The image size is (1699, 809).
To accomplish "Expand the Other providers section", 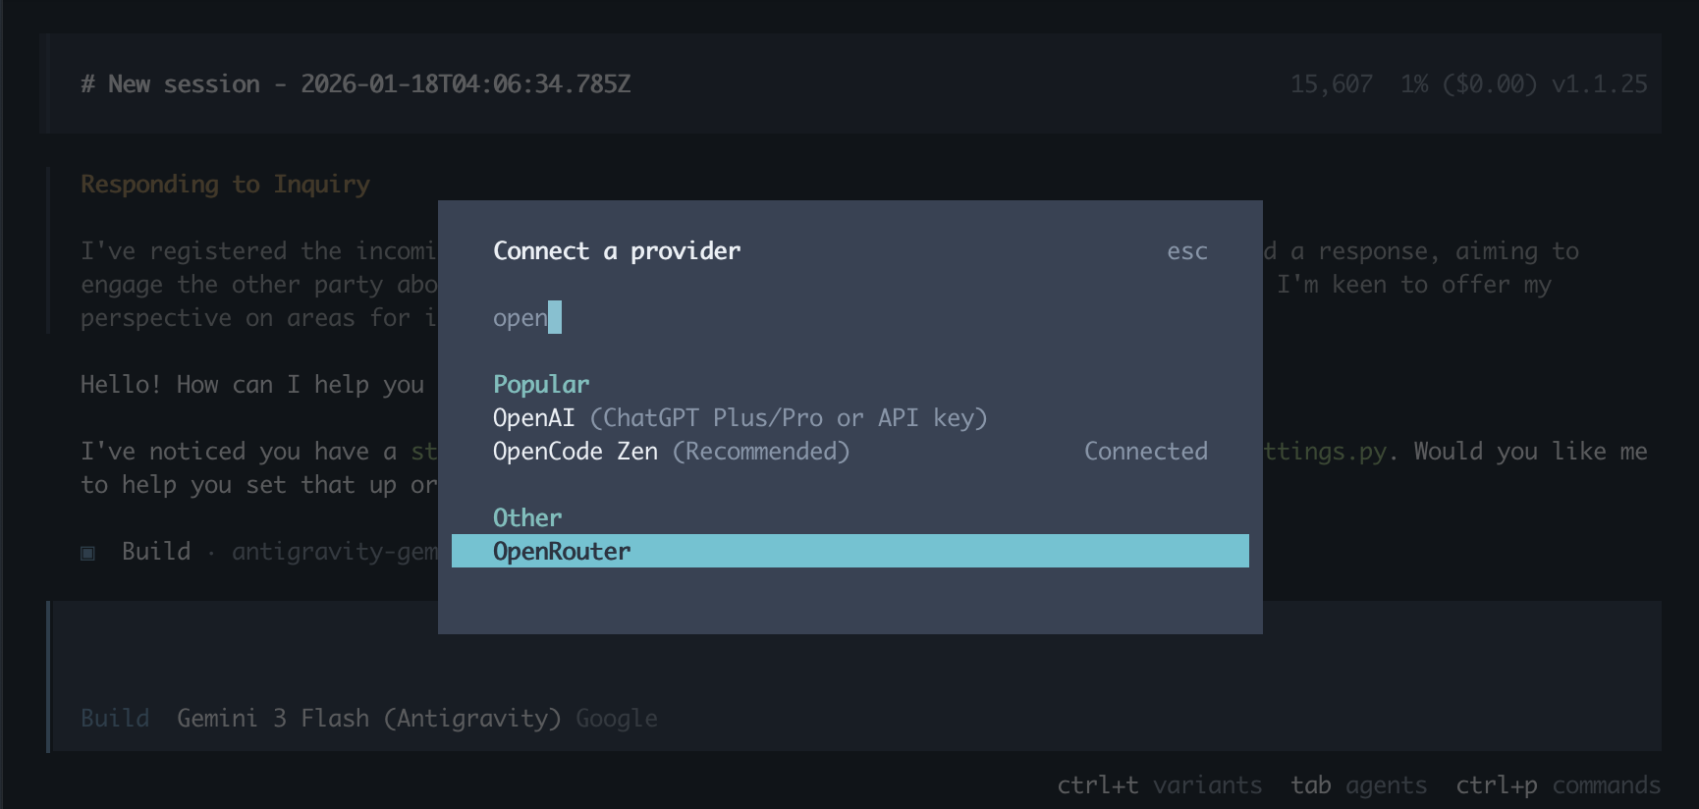I will pos(527,517).
